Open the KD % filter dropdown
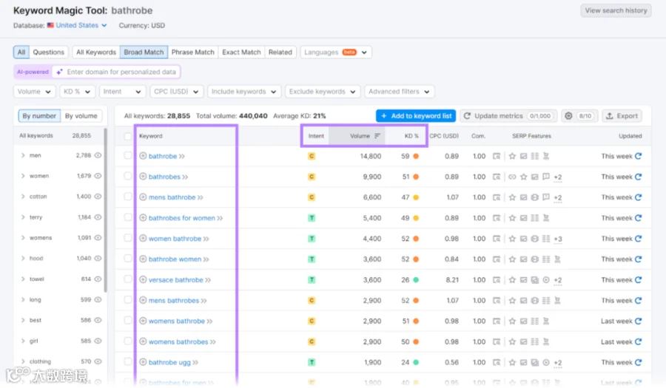Screen dimensions: 666x388 pos(77,92)
